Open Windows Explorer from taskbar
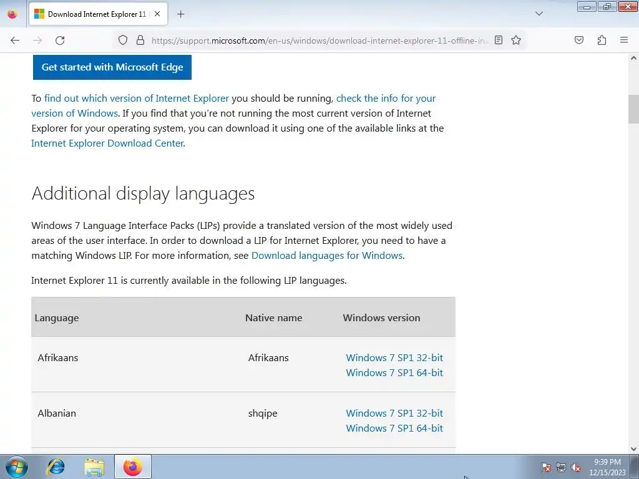The height and width of the screenshot is (479, 639). pyautogui.click(x=94, y=467)
